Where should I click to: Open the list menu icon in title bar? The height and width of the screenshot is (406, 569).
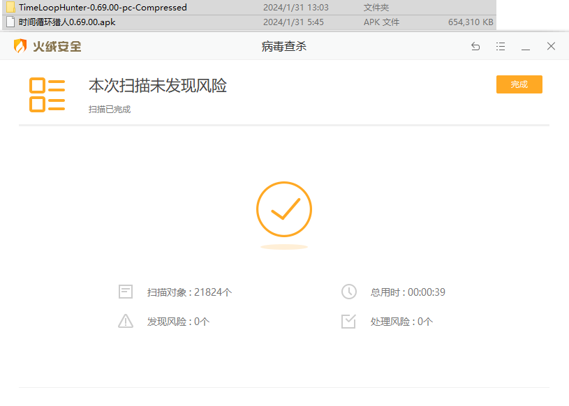point(501,47)
